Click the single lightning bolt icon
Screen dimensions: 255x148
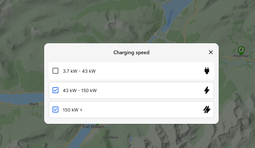207,90
